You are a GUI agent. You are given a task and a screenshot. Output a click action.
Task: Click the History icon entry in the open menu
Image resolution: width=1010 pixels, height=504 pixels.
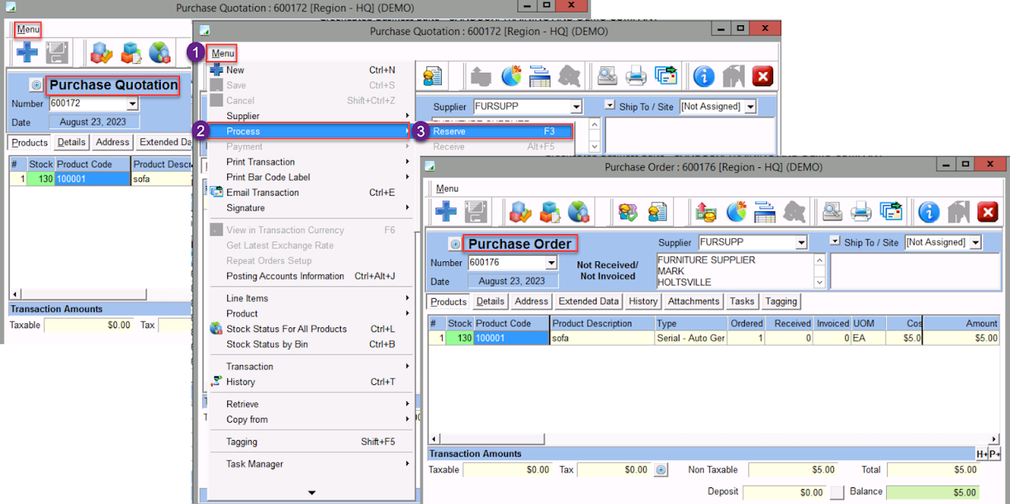(240, 382)
